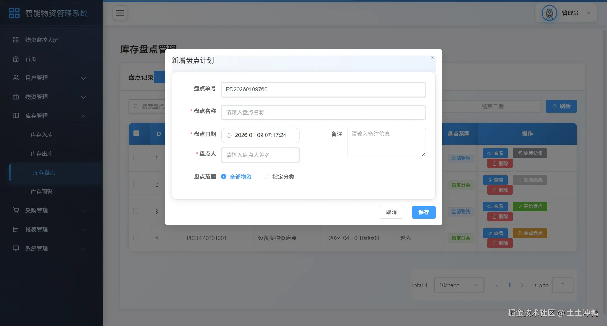This screenshot has height=326, width=607.
Task: Expand the 系统管理 submenu chevron
Action: pyautogui.click(x=83, y=249)
